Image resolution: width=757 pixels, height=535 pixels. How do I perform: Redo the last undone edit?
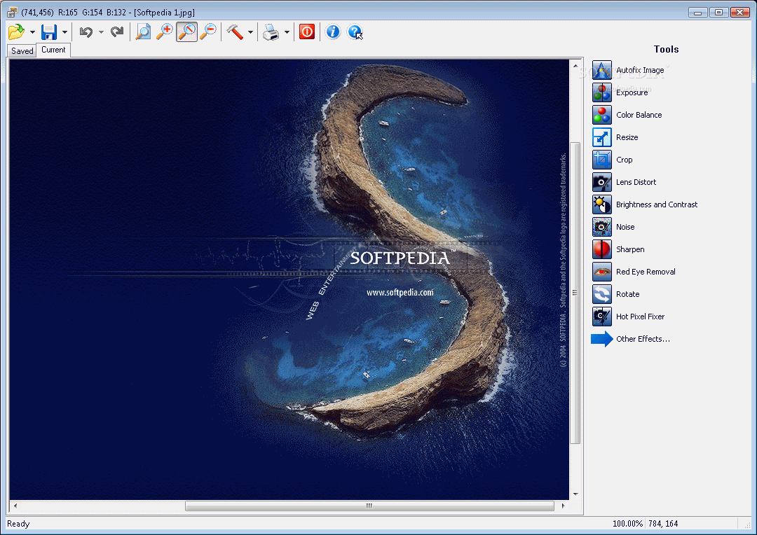pos(117,32)
